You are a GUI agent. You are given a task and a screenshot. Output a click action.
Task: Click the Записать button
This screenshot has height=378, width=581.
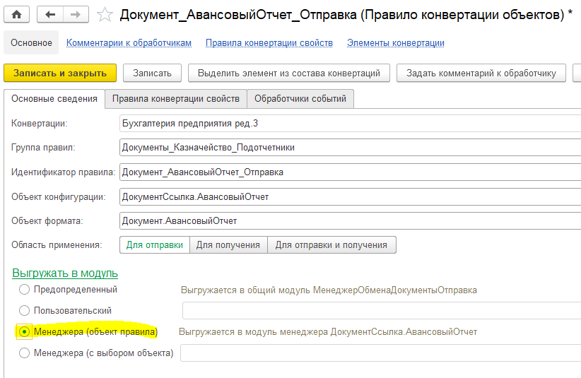tap(152, 73)
